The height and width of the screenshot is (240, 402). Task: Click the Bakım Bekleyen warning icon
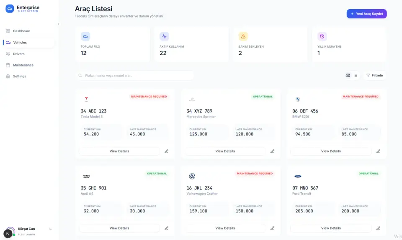click(243, 36)
